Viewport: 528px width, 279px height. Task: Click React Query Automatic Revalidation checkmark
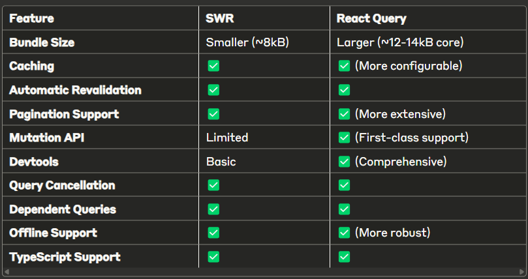coord(344,90)
